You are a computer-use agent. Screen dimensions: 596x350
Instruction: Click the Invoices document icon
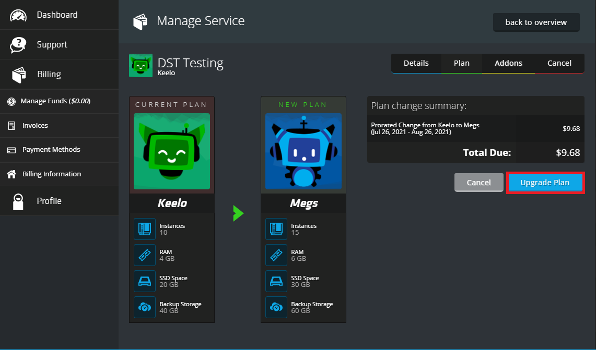[11, 126]
